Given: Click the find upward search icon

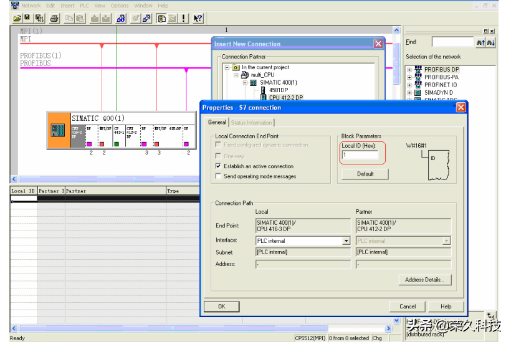Looking at the screenshot, I should 480,42.
